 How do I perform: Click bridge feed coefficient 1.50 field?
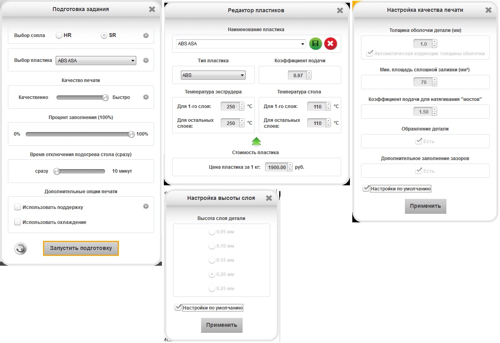(x=425, y=112)
